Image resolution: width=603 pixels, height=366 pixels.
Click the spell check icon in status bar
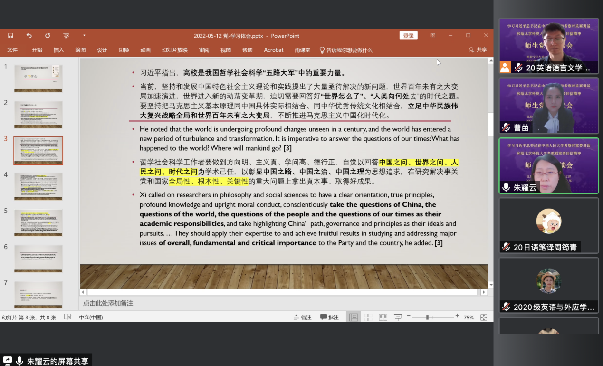coord(67,317)
